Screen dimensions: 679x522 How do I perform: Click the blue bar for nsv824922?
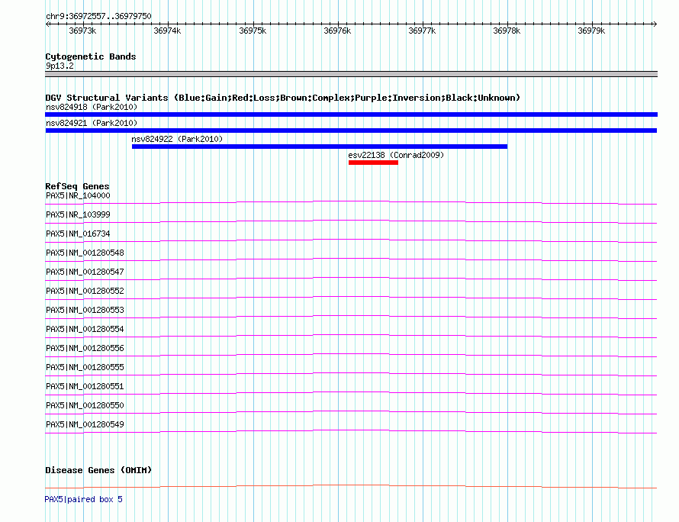coord(320,147)
